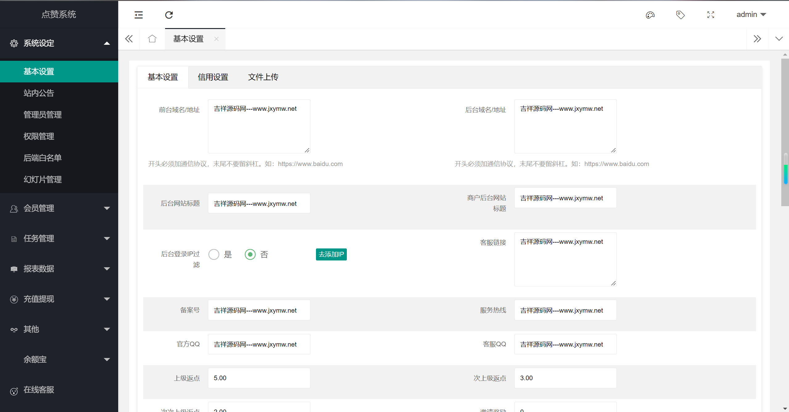
Task: Click the support icon beside 在线客服
Action: coord(14,391)
